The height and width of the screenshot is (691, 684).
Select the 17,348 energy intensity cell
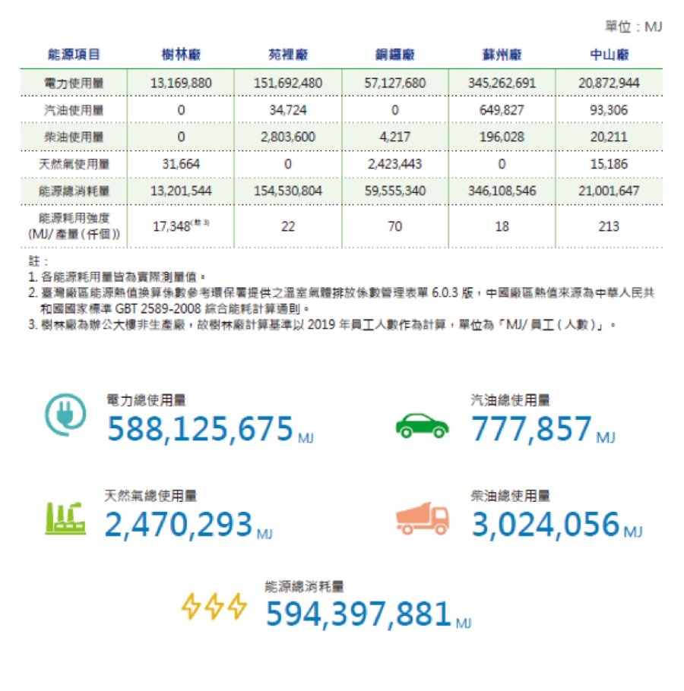pos(176,226)
